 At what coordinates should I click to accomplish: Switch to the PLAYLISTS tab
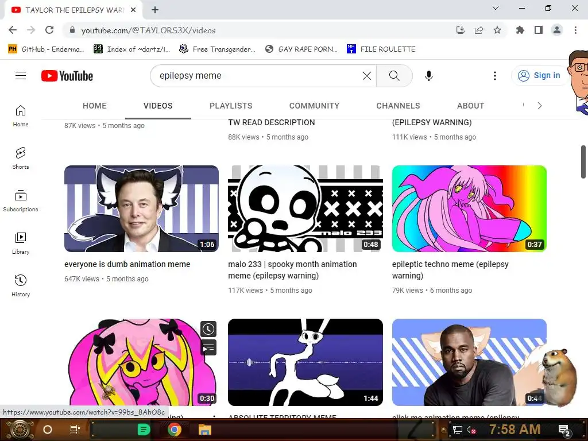tap(231, 106)
